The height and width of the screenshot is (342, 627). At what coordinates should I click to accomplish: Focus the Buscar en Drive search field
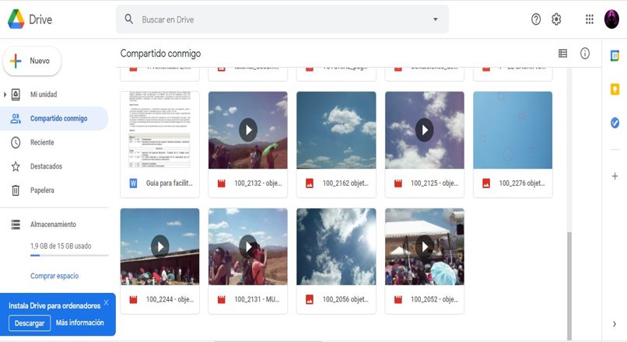click(x=282, y=19)
